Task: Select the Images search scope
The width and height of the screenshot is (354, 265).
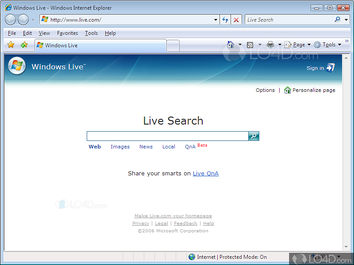Action: pos(120,147)
